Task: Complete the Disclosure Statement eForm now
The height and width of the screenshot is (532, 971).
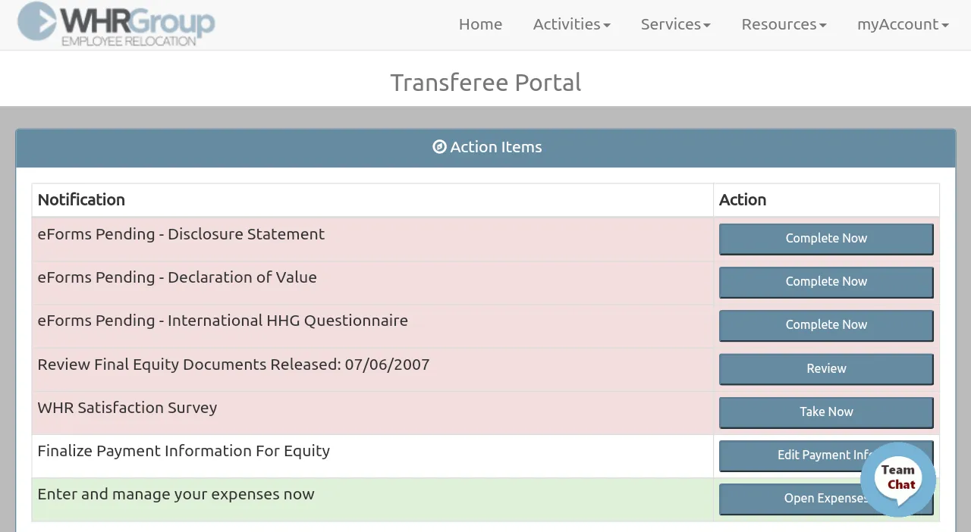Action: pyautogui.click(x=826, y=239)
